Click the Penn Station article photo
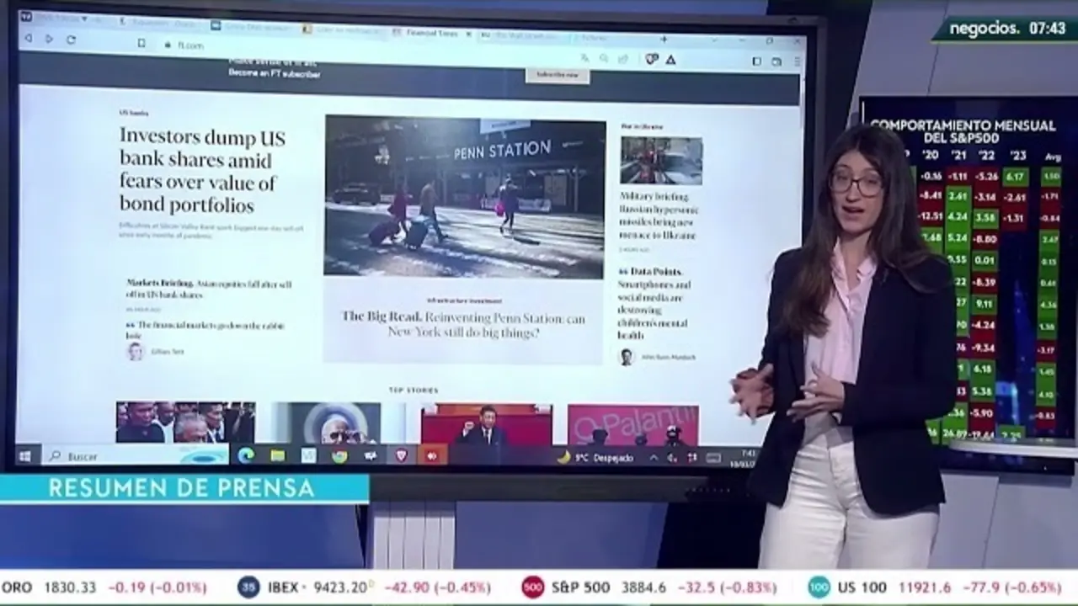The image size is (1078, 606). coord(465,197)
